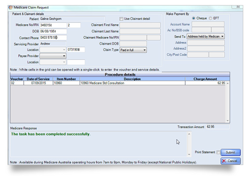250x176 pixels.
Task: Open the Payee Provider dropdown
Action: 53,56
